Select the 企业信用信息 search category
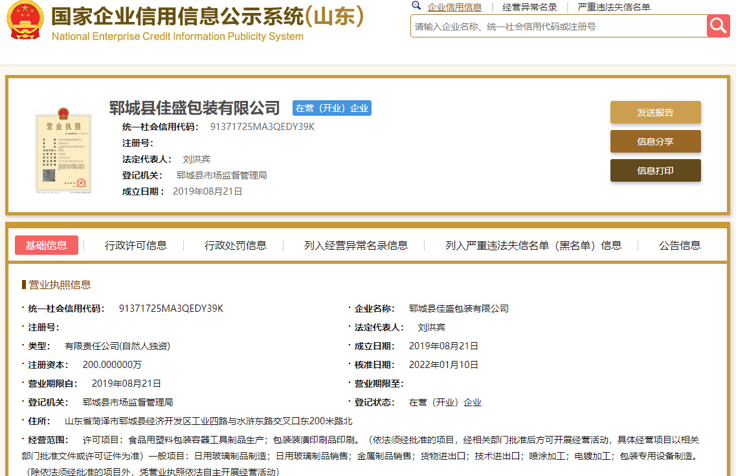Viewport: 736px width, 476px height. 454,7
